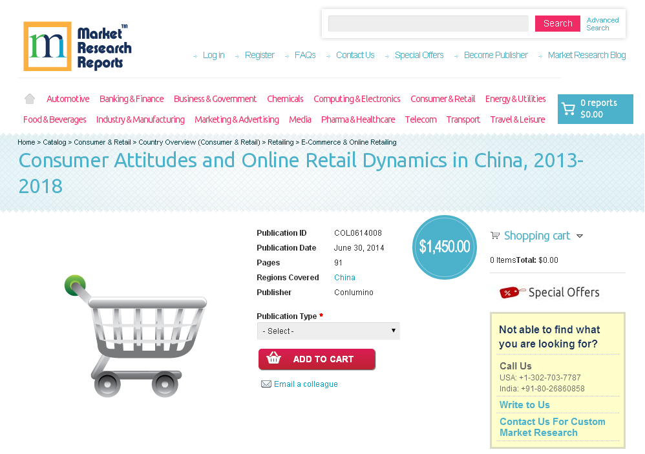Click the pink Search button
This screenshot has height=454, width=645.
point(557,23)
